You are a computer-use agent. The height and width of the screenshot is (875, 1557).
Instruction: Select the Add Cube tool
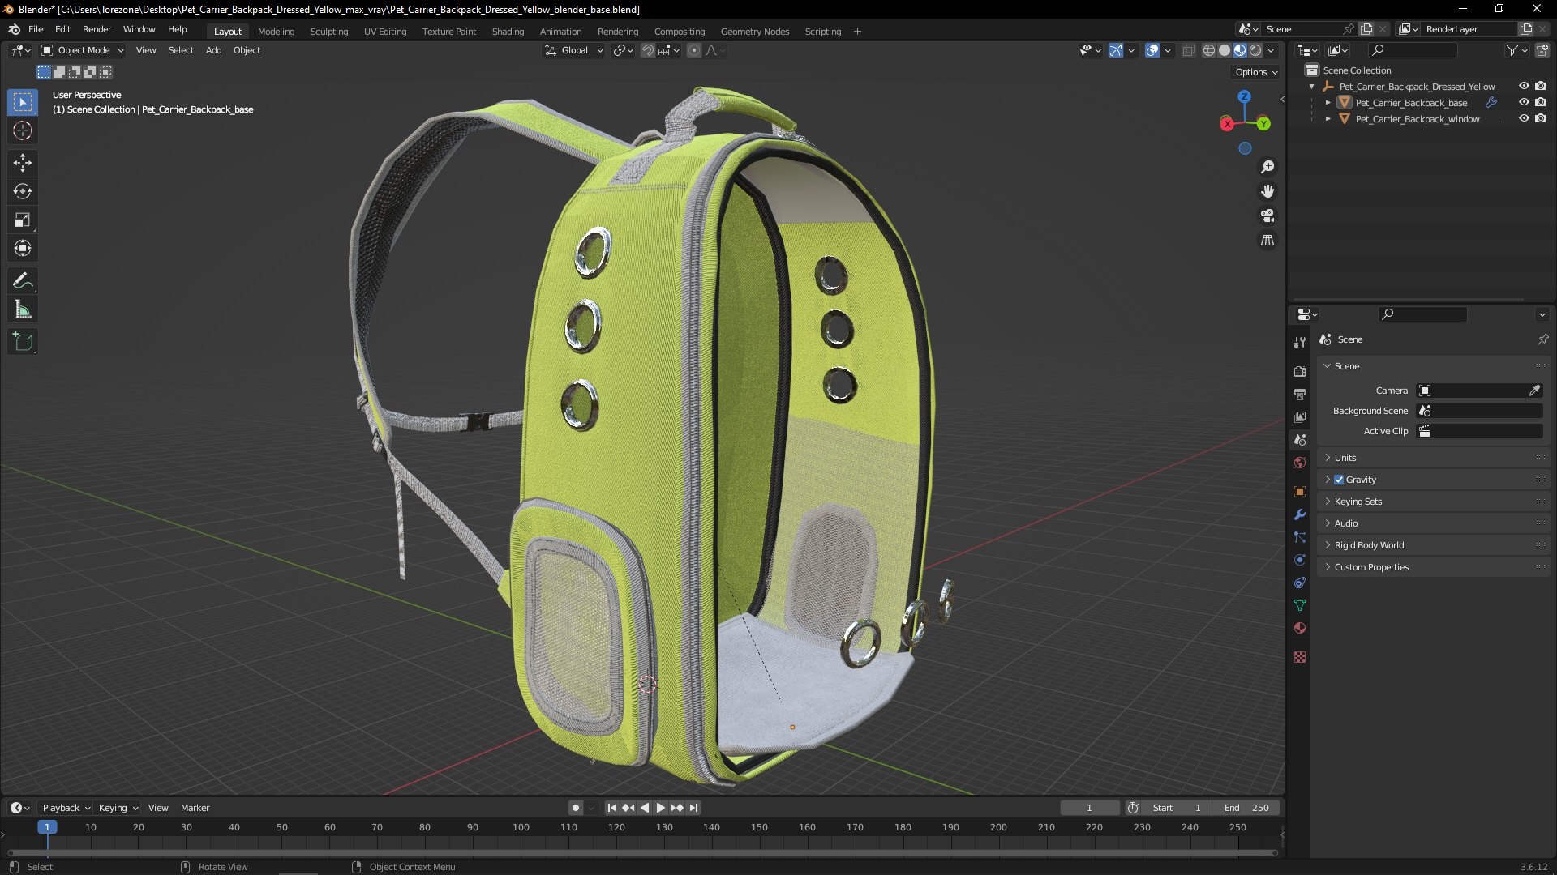(23, 342)
